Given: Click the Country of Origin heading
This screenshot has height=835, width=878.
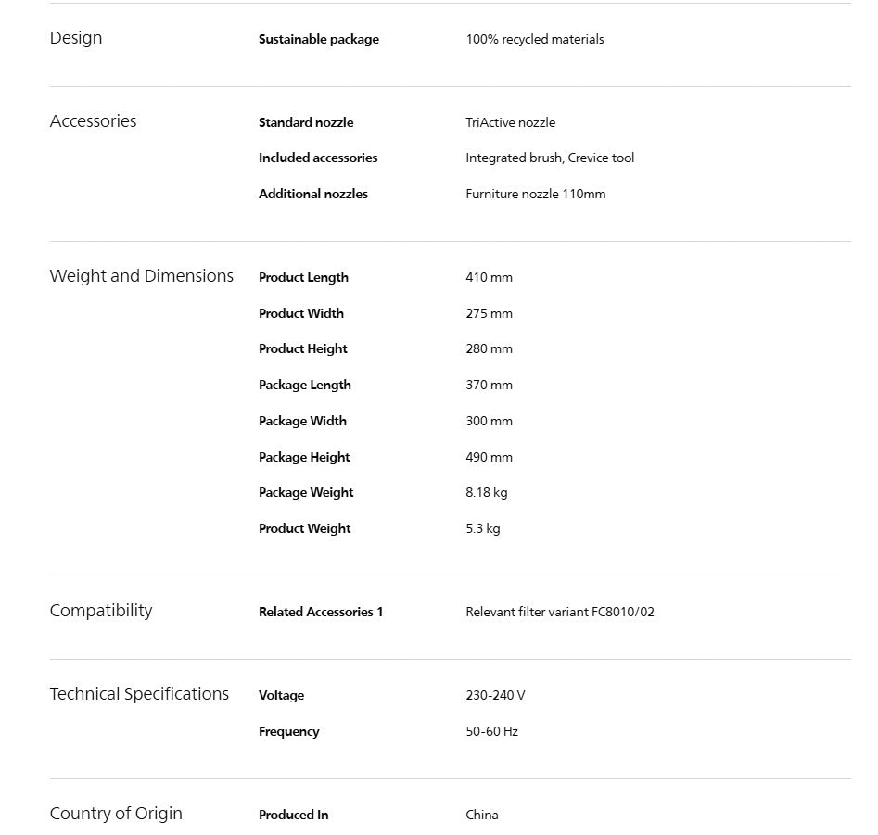Looking at the screenshot, I should click(x=116, y=813).
